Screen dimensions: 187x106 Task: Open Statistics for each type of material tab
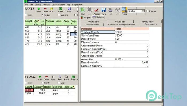click(x=122, y=25)
